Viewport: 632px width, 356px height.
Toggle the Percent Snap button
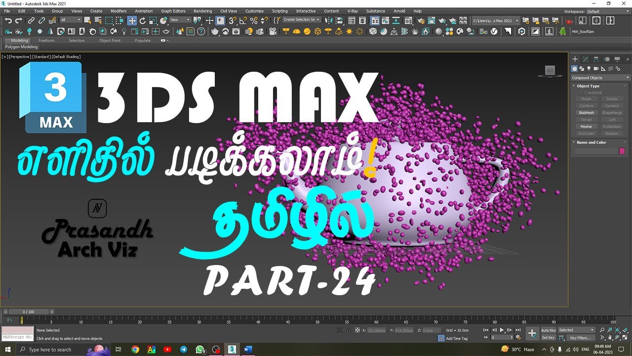(253, 20)
